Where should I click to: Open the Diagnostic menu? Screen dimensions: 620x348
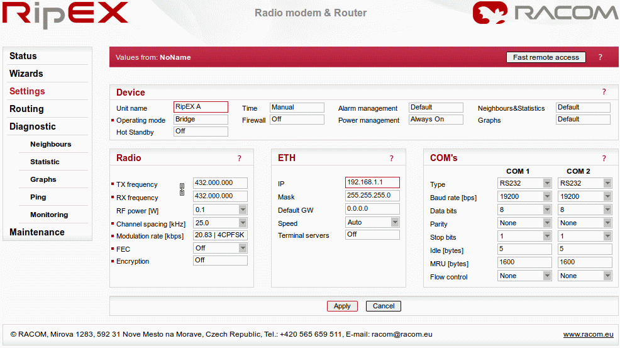tap(33, 126)
